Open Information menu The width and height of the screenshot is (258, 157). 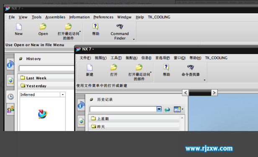coord(79,17)
